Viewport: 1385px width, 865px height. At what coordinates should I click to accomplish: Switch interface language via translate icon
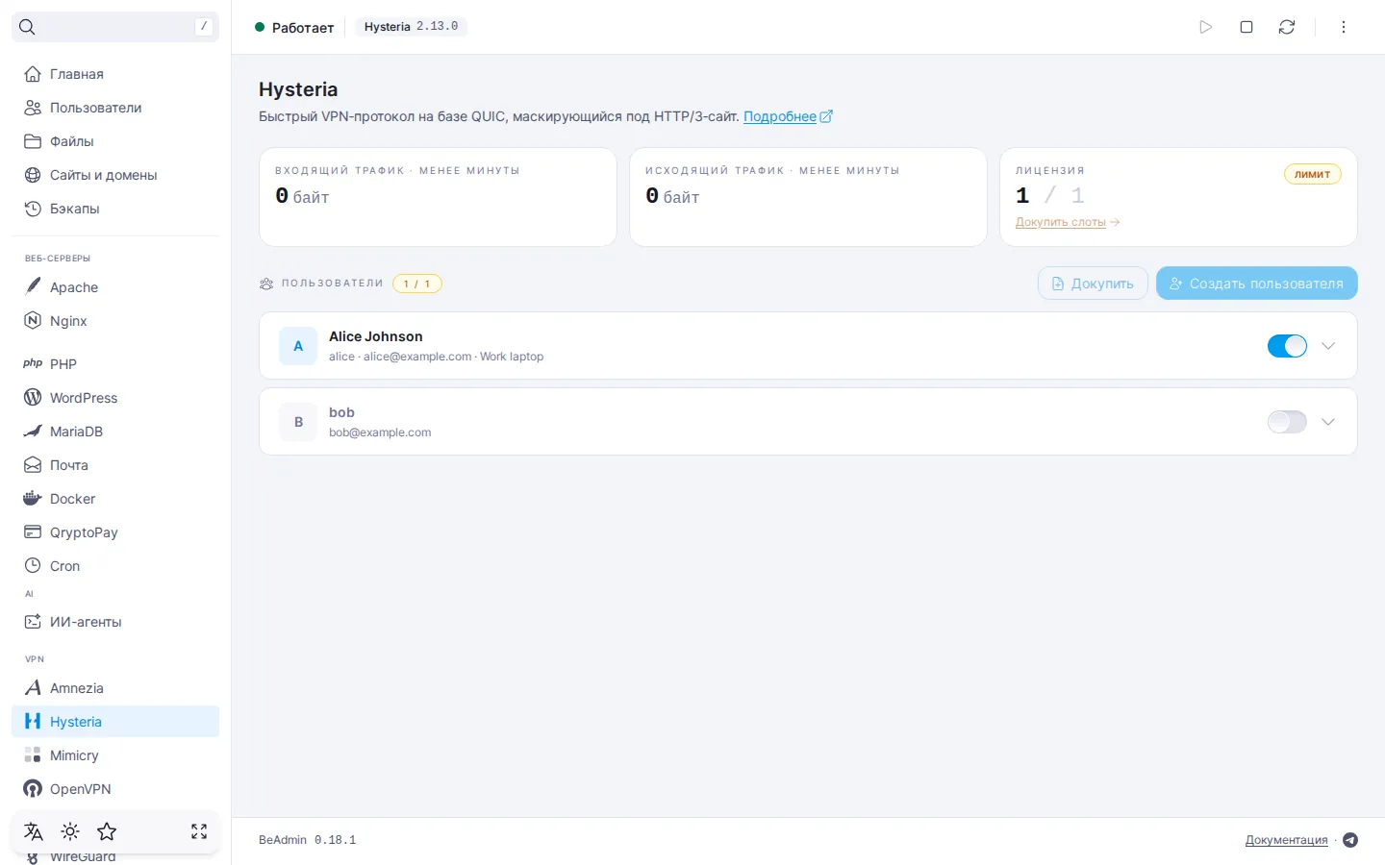tap(34, 831)
